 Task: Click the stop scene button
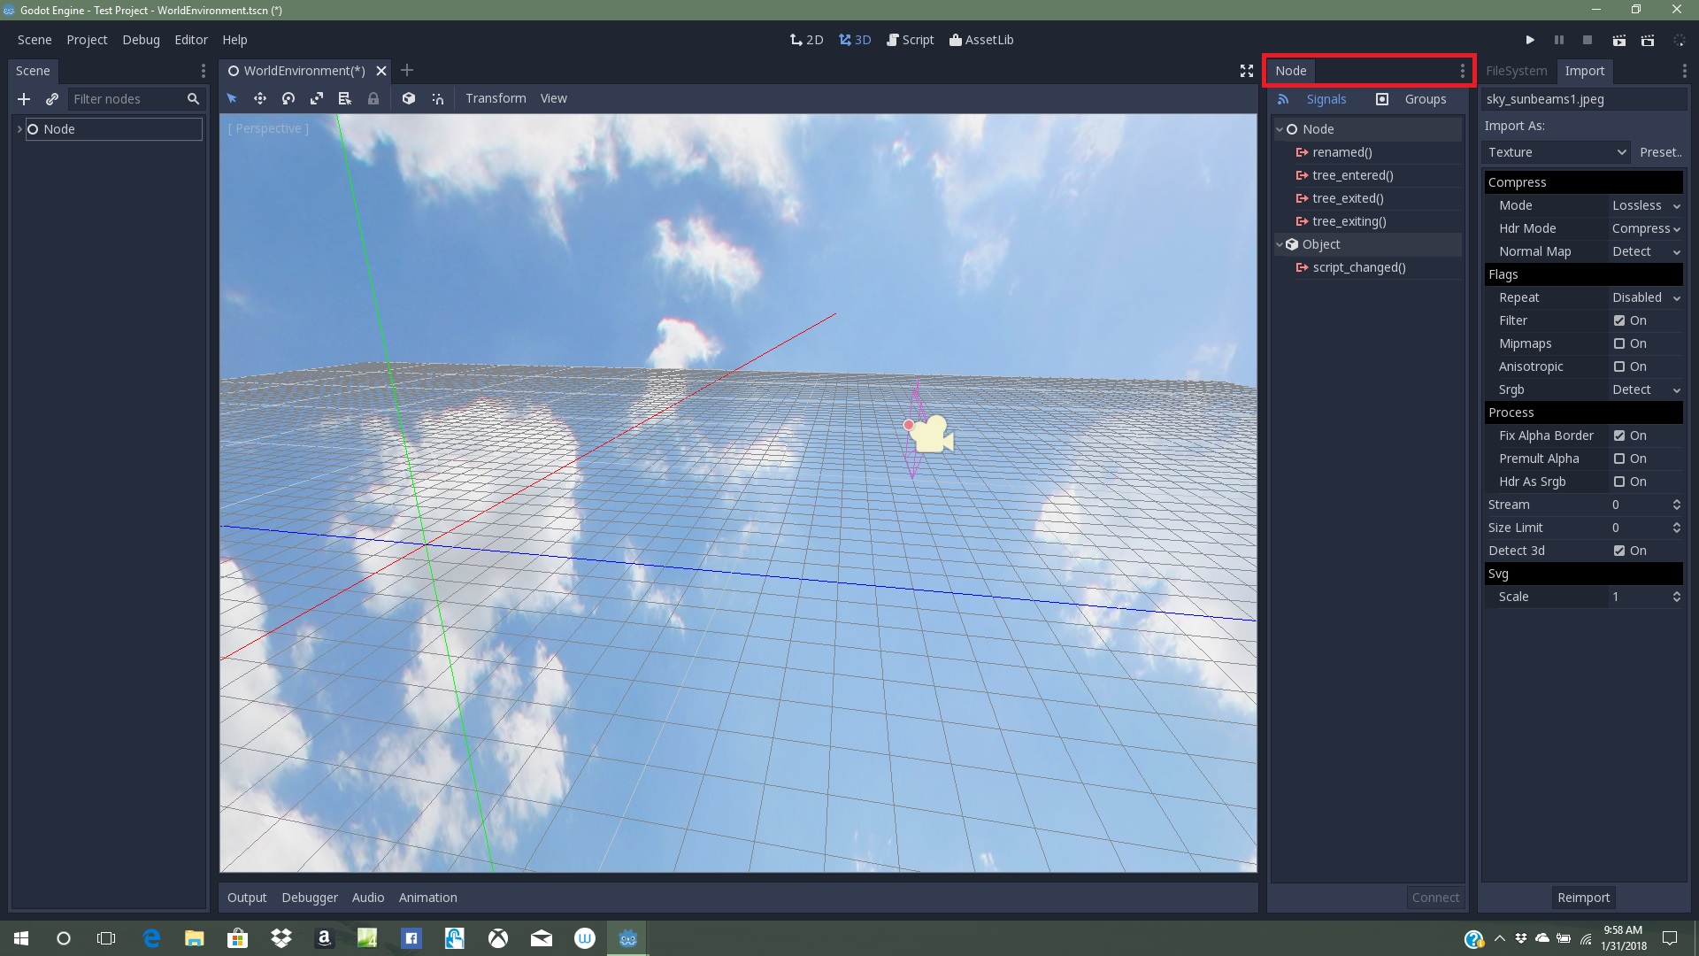[1588, 40]
